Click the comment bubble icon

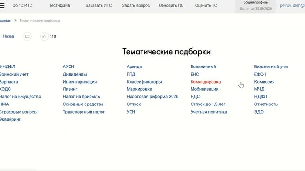[x=27, y=36]
